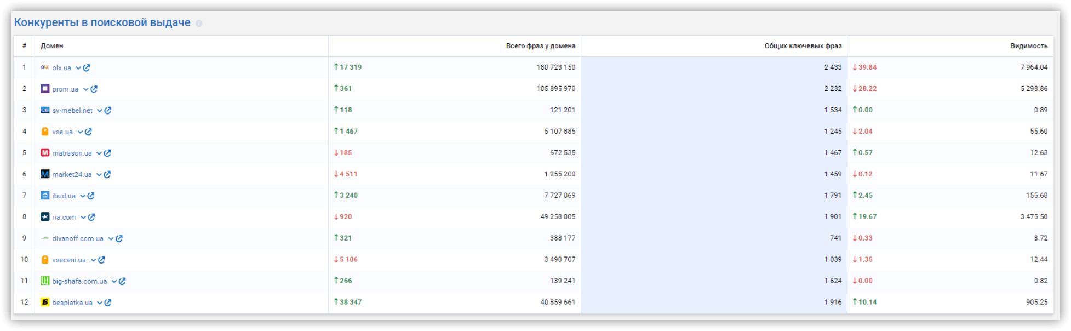Open external link icon for sv-mebel.net

tap(108, 111)
